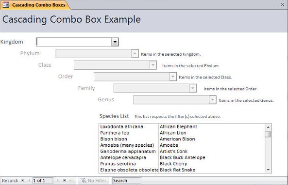Click 'Items in the selected Phylum.' note
The height and width of the screenshot is (185, 288).
coord(191,66)
